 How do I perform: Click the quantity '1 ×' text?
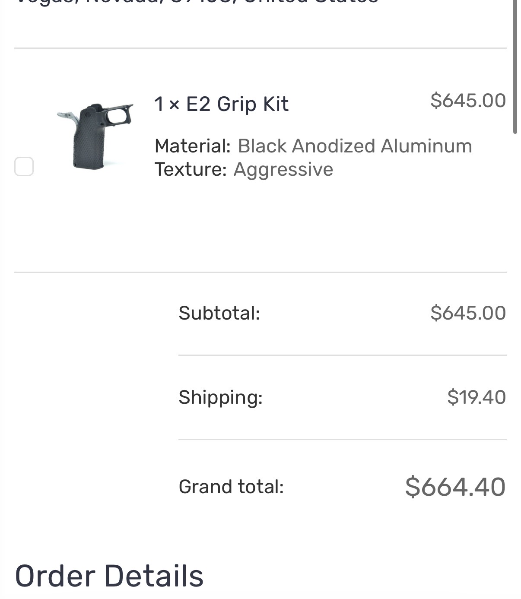point(167,104)
